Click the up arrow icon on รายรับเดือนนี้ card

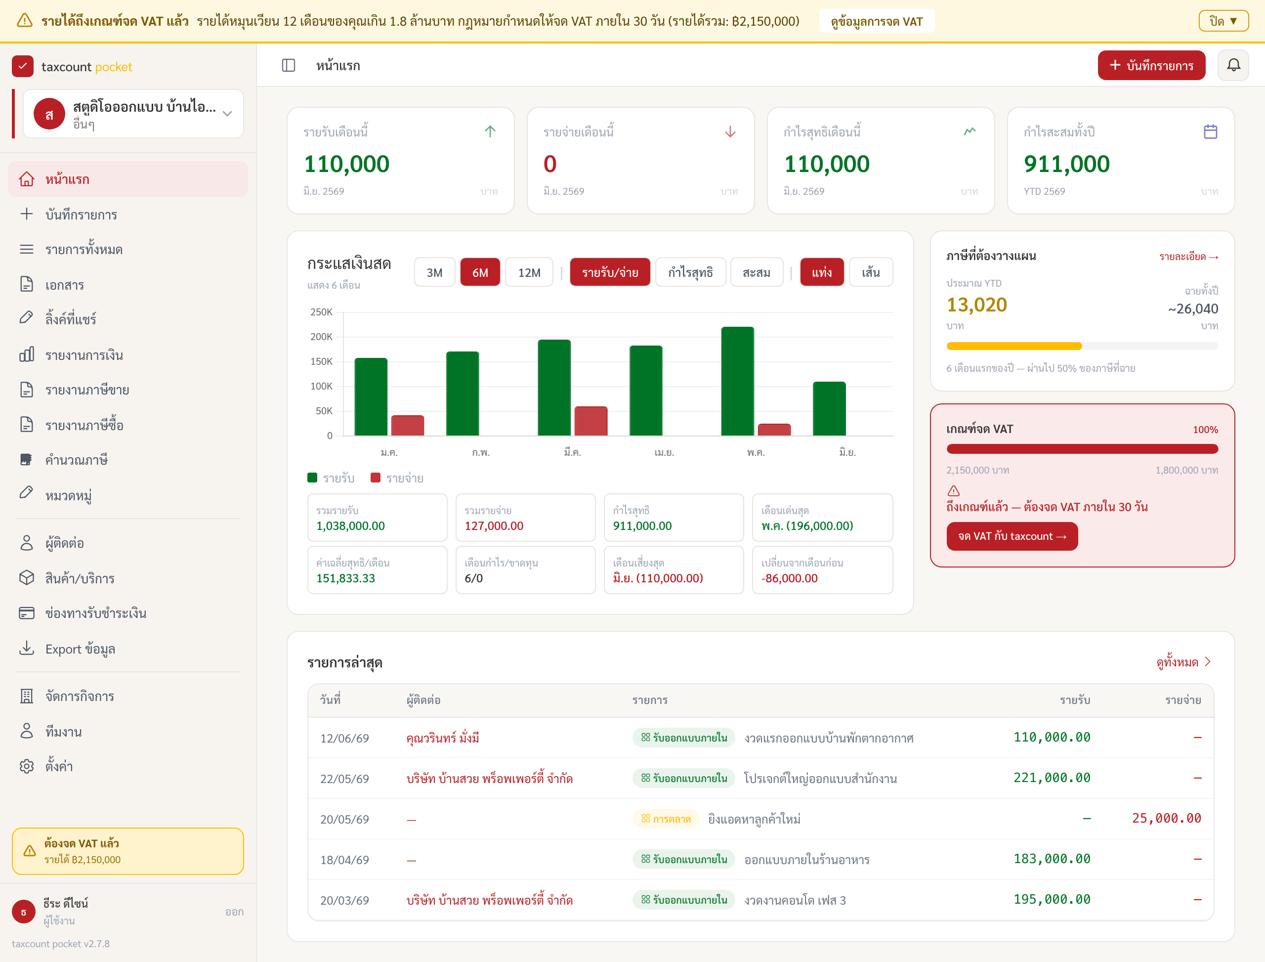coord(490,131)
